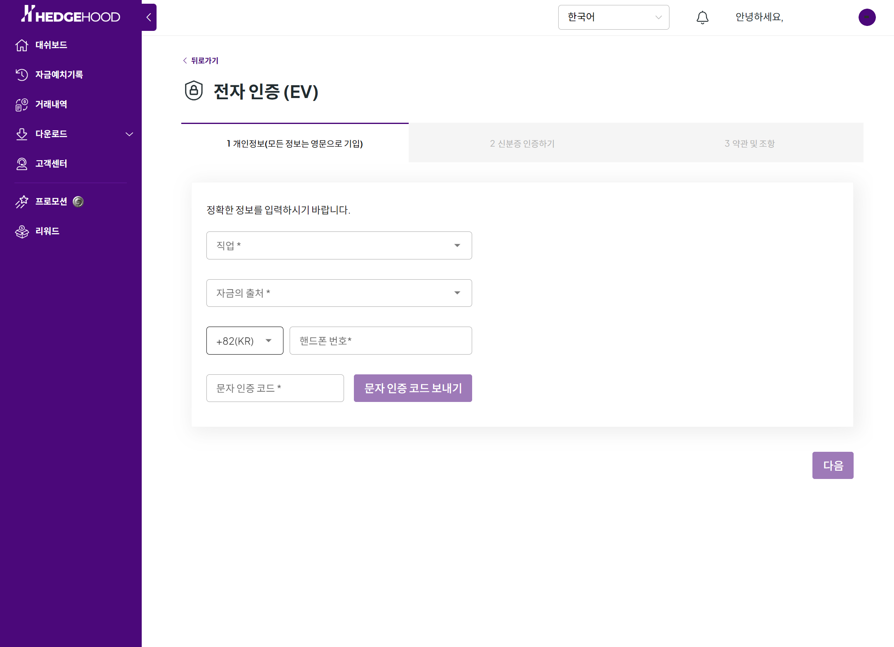Open the 직업 occupation dropdown
894x647 pixels.
click(x=339, y=245)
